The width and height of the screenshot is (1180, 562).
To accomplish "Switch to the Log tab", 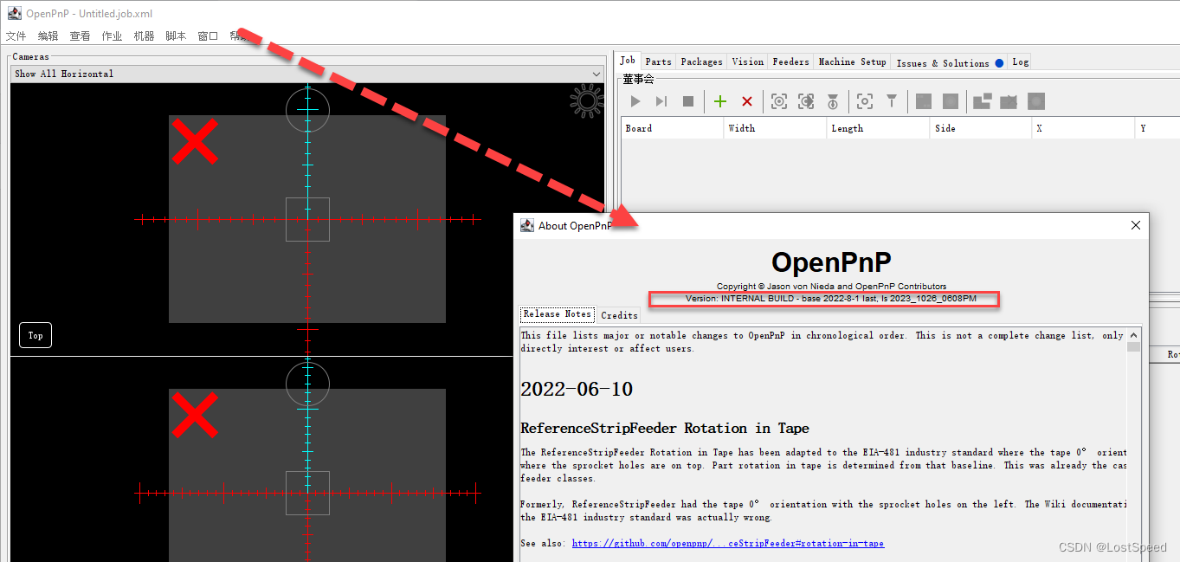I will [x=1021, y=61].
